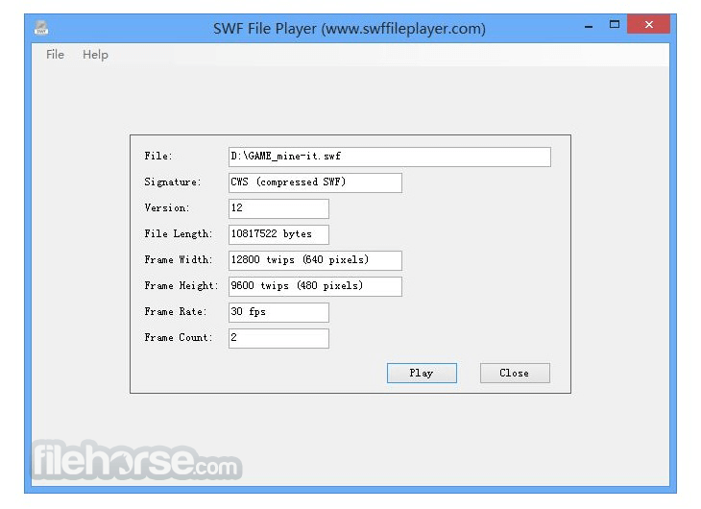Click the 'Frame Count:' label
The height and width of the screenshot is (509, 701).
(x=179, y=338)
